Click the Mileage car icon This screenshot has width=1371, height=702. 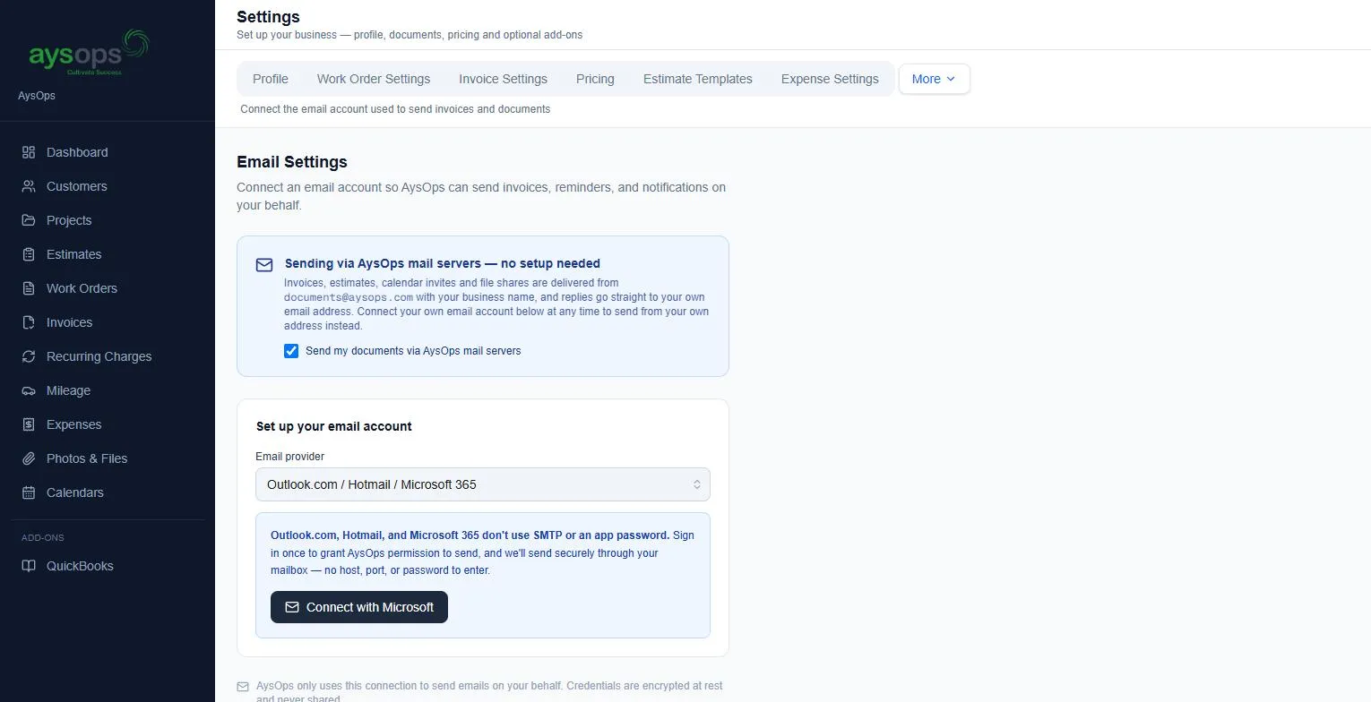tap(29, 390)
